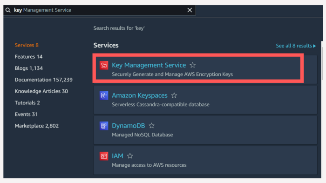
Task: Favorite Amazon Keyspaces with star
Action: point(174,95)
